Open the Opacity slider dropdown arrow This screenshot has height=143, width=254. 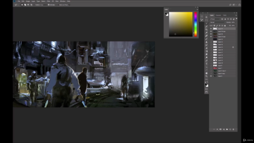pos(236,22)
